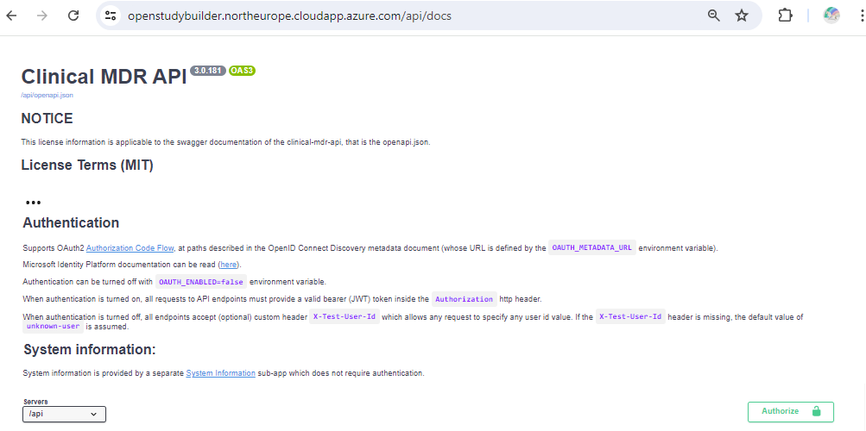Open the /api/openapi.json link
Screen dimensions: 866x431
[x=47, y=95]
